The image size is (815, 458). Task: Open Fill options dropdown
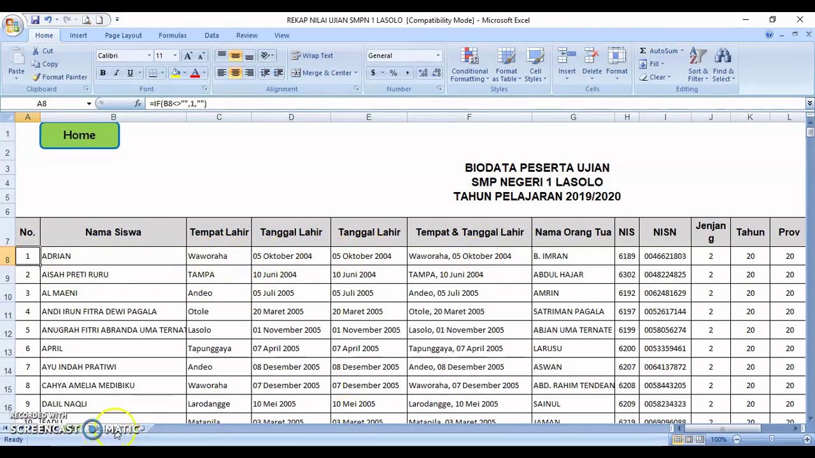tap(662, 64)
